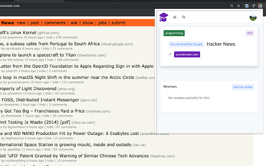Open the 13 comments link
This screenshot has height=166, width=266.
pos(66,161)
